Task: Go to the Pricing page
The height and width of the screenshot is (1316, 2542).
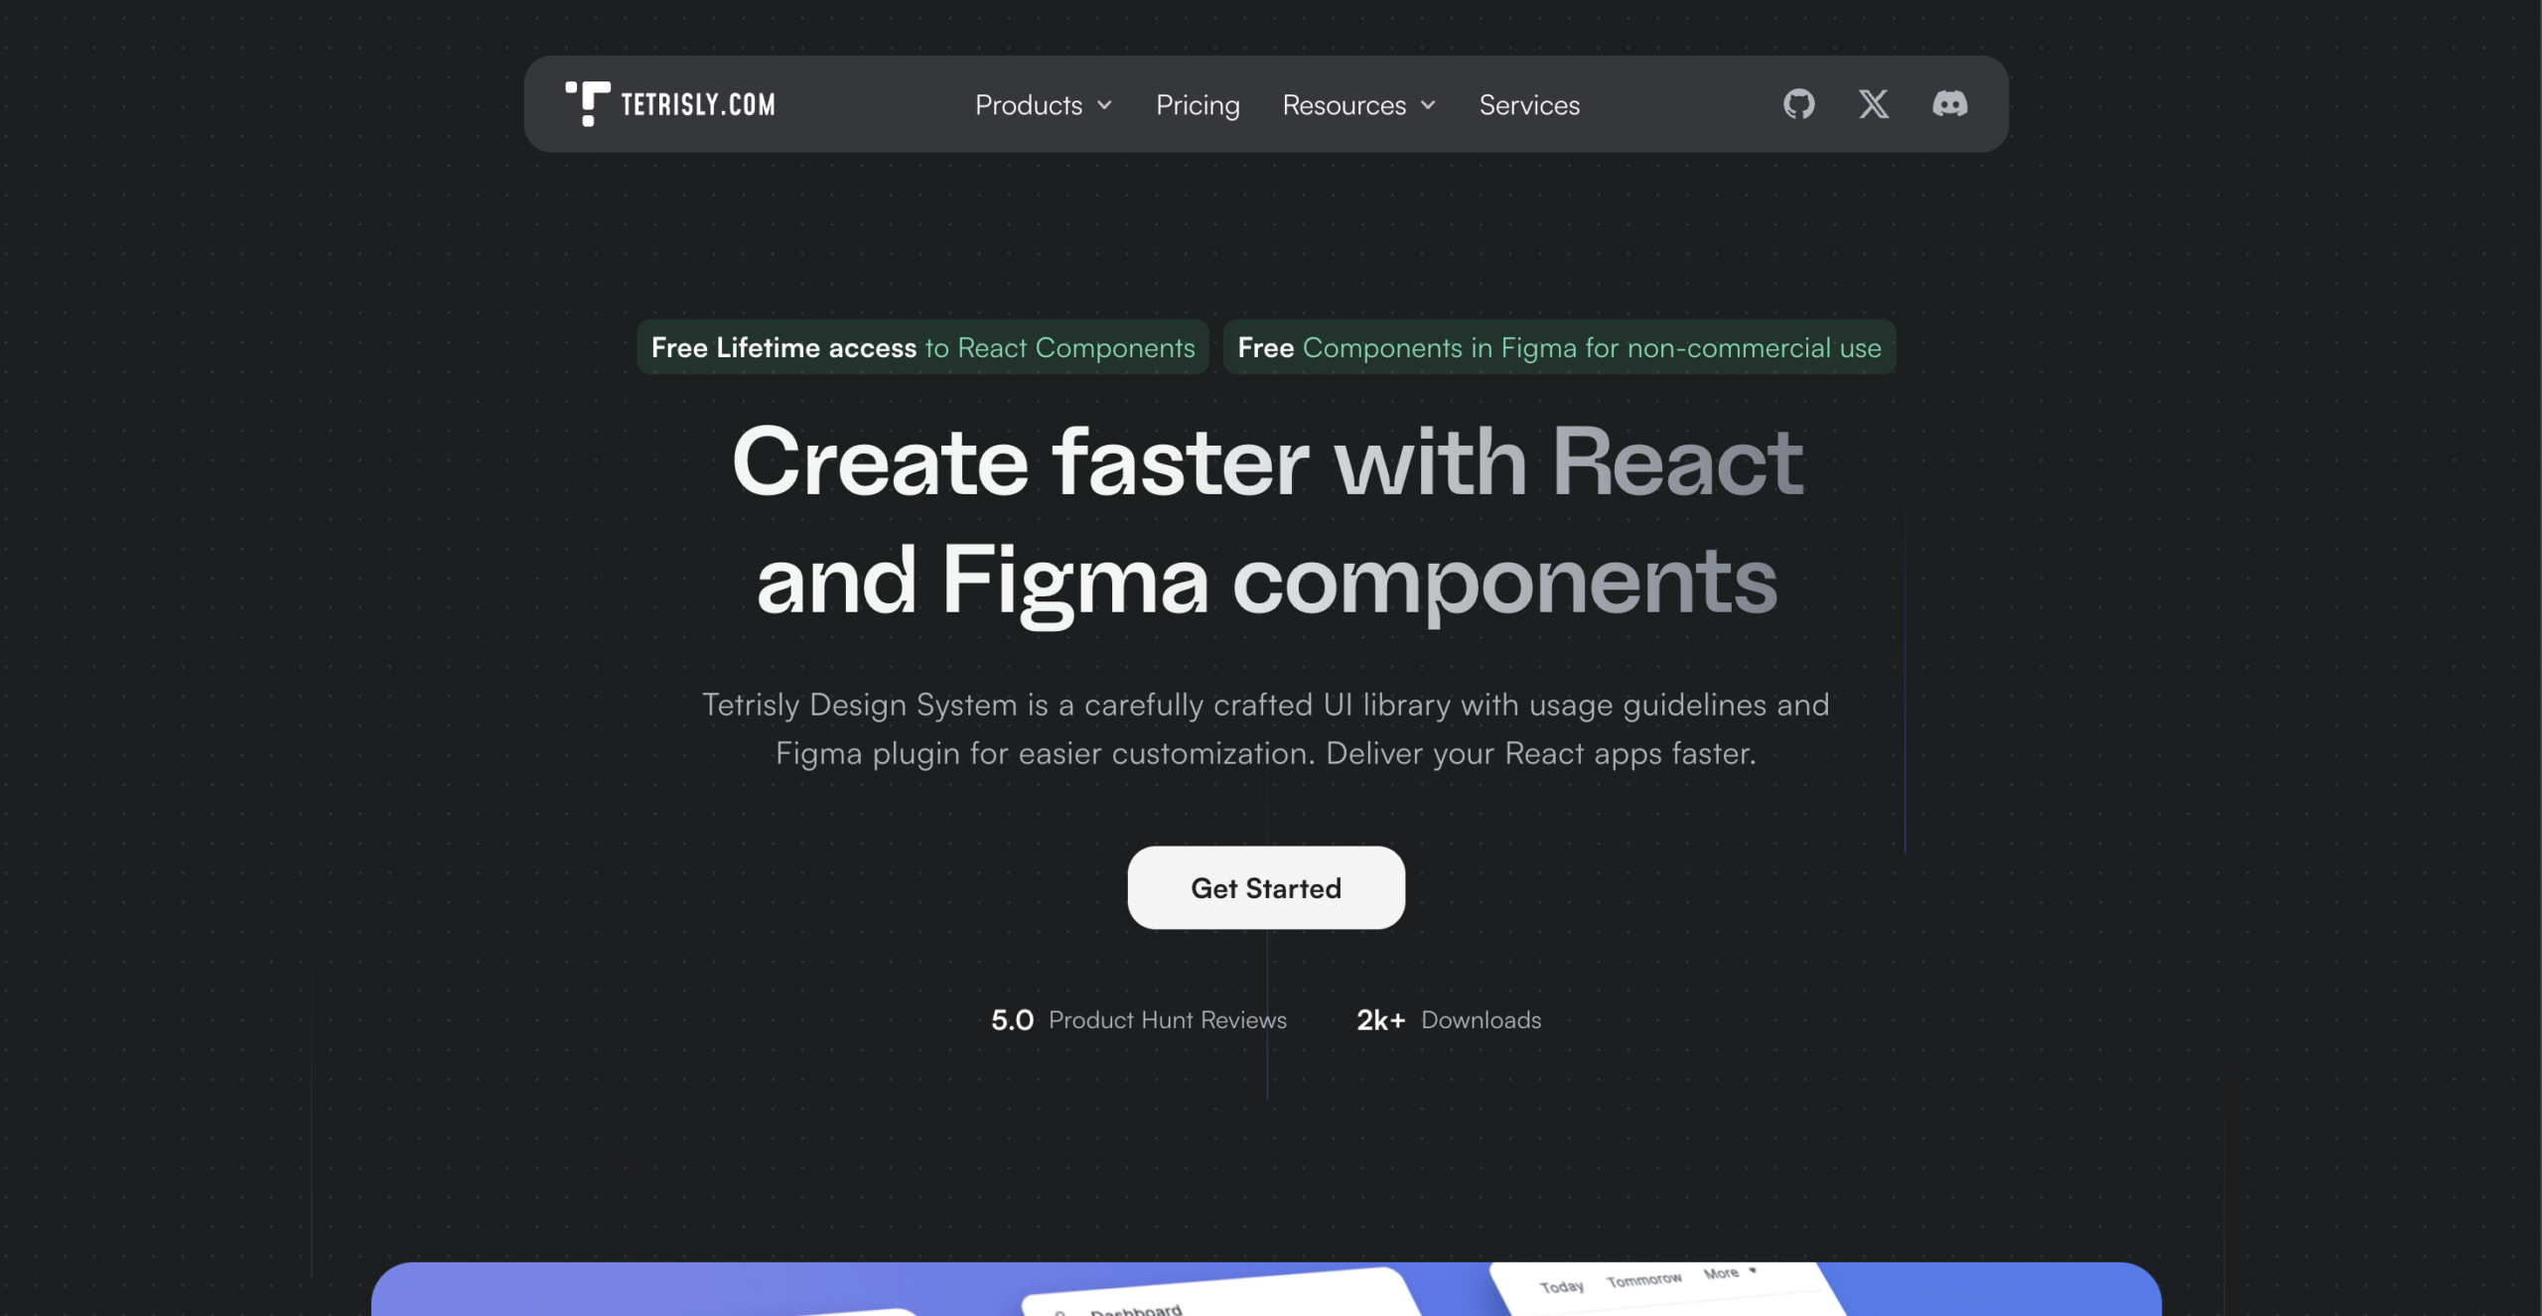Action: pos(1198,105)
